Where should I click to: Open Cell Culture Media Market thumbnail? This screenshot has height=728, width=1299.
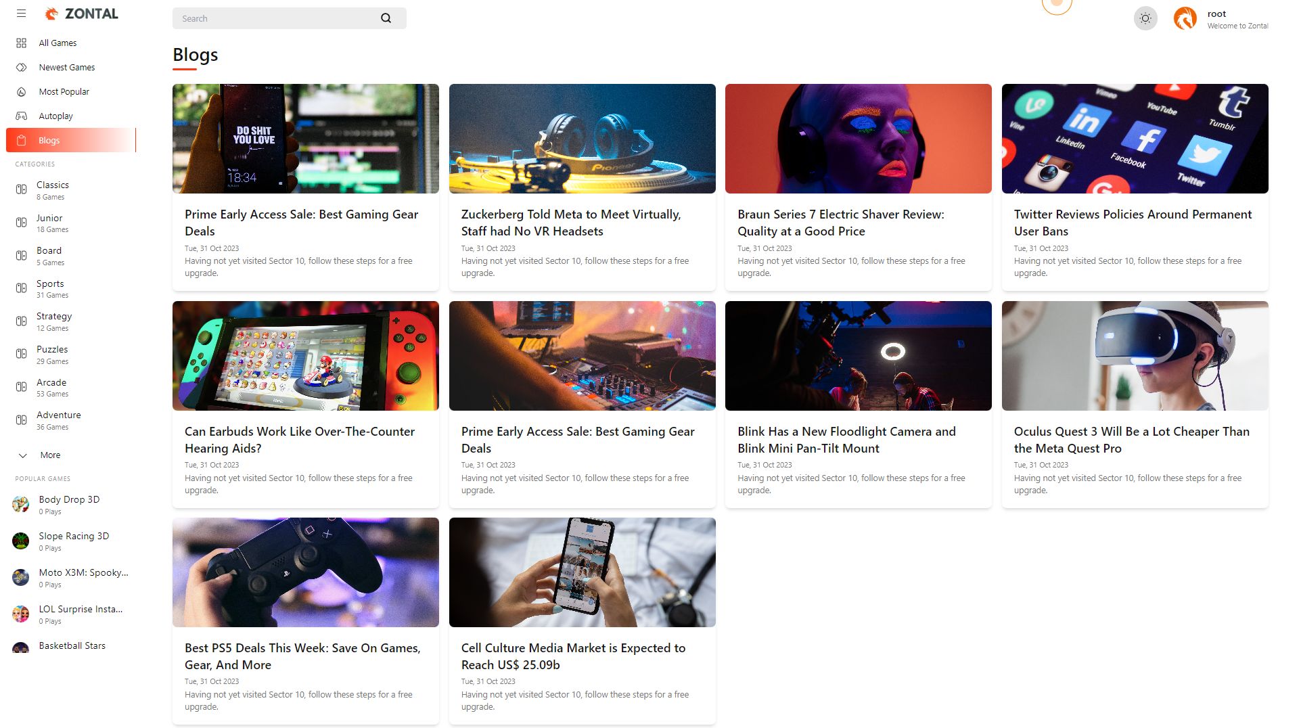pyautogui.click(x=582, y=572)
